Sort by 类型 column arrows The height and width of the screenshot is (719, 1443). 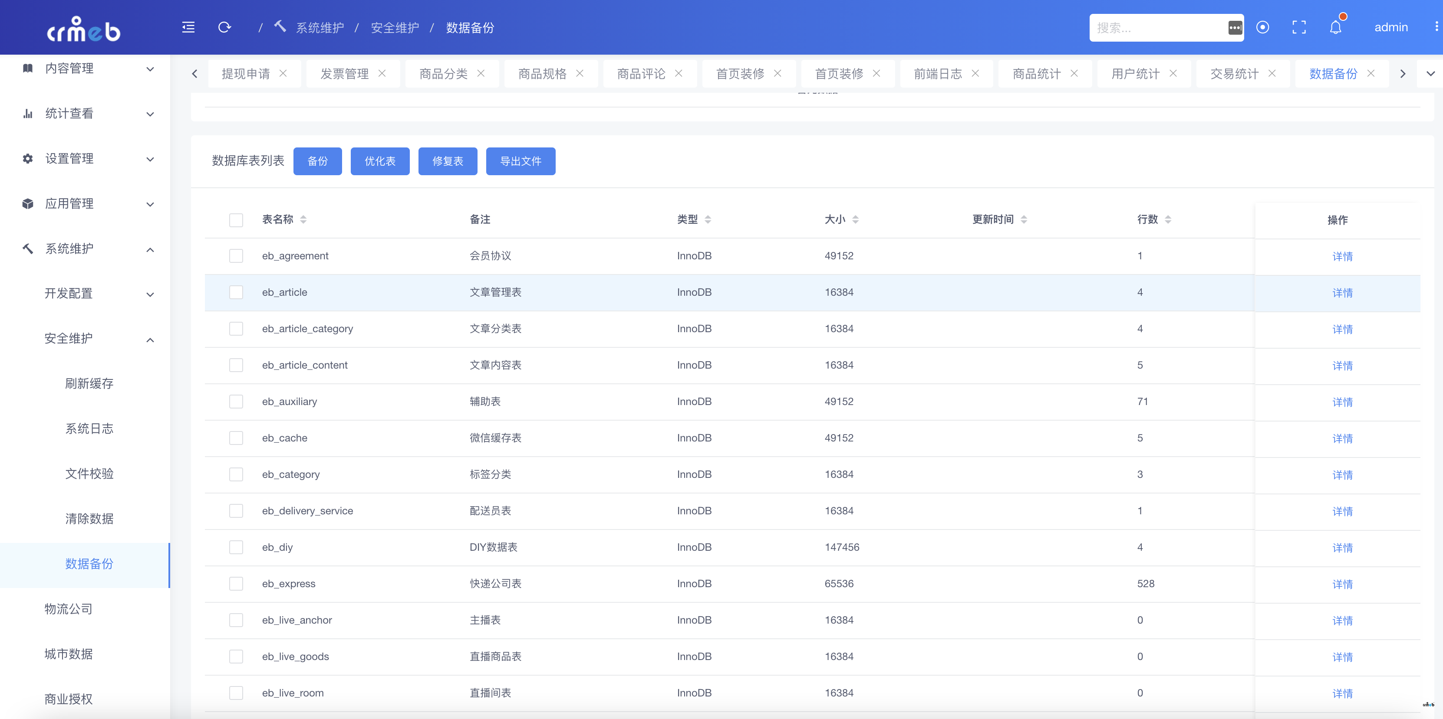point(708,219)
